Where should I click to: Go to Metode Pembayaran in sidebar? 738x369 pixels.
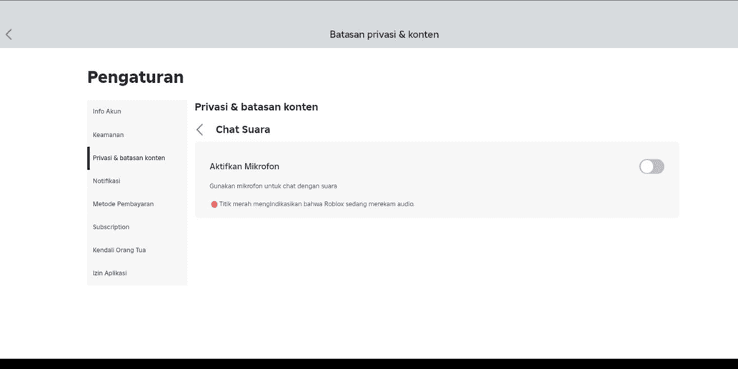(x=123, y=204)
